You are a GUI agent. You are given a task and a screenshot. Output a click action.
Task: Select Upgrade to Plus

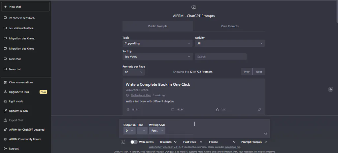click(x=25, y=92)
